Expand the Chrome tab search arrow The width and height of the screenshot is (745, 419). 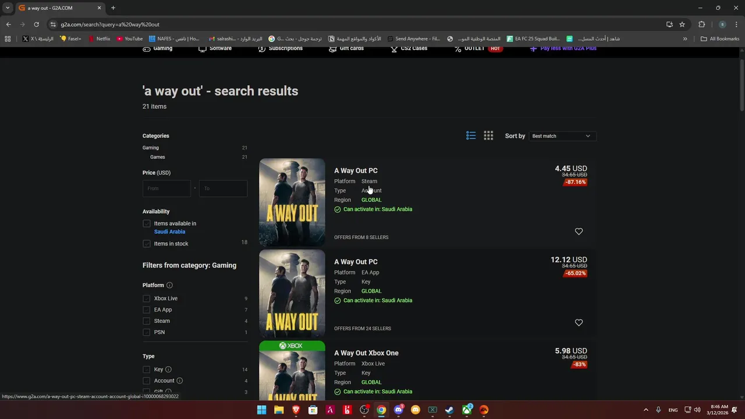coord(8,8)
